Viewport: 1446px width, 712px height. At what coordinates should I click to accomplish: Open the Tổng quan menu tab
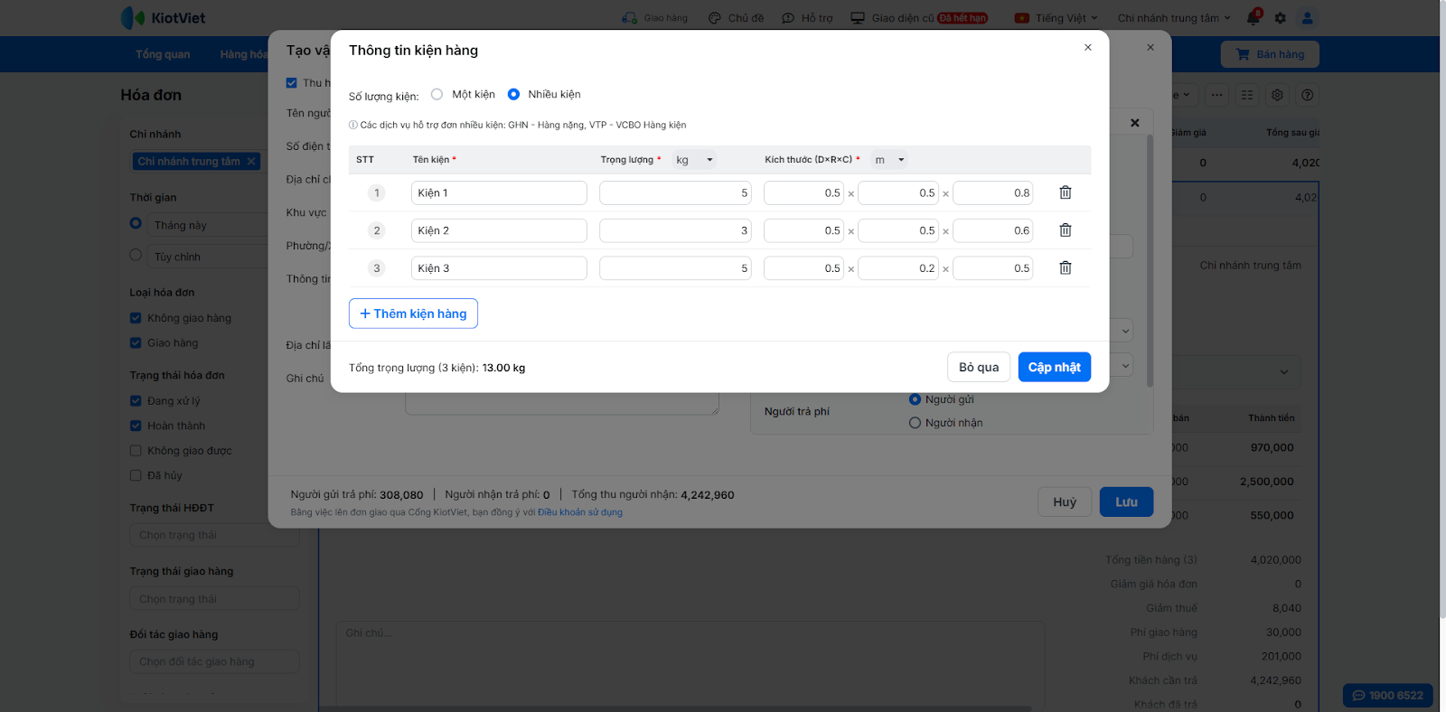(x=163, y=54)
